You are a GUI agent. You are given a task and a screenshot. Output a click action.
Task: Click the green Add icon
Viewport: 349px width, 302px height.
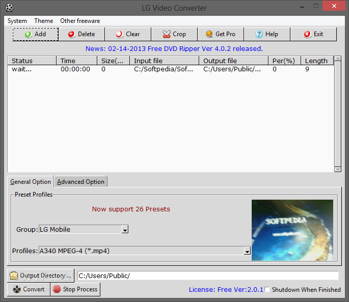[28, 34]
